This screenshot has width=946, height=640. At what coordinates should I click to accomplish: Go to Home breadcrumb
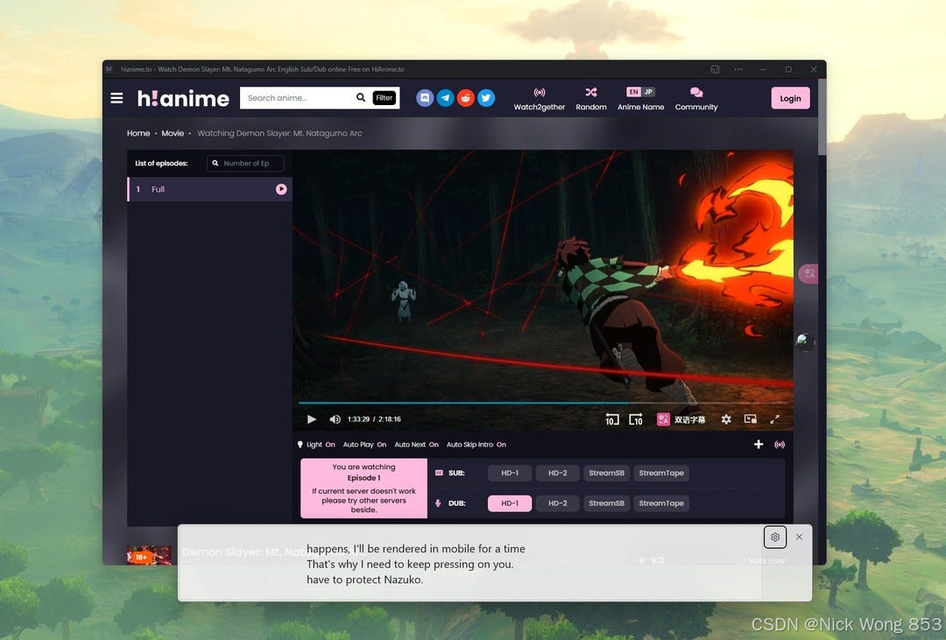[138, 133]
